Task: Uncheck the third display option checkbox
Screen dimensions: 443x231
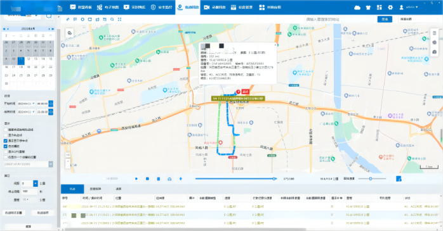Action: pos(6,140)
